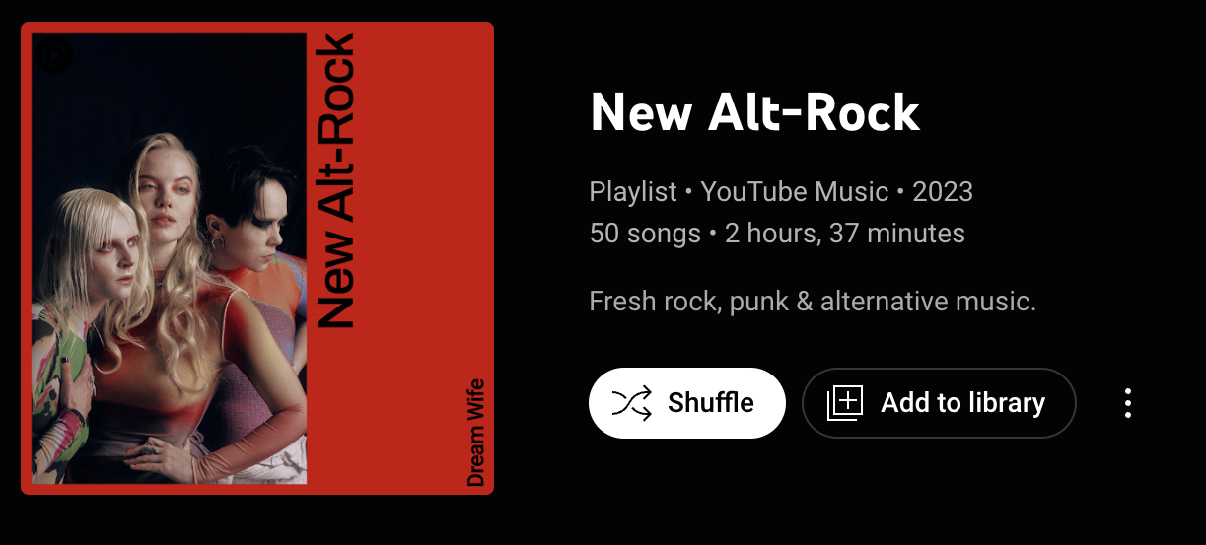Click the 50 songs count text

click(645, 234)
